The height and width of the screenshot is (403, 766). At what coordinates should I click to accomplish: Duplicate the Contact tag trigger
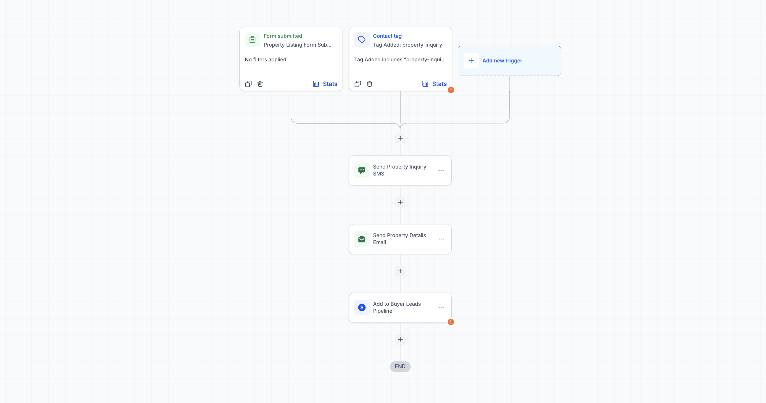pos(358,84)
